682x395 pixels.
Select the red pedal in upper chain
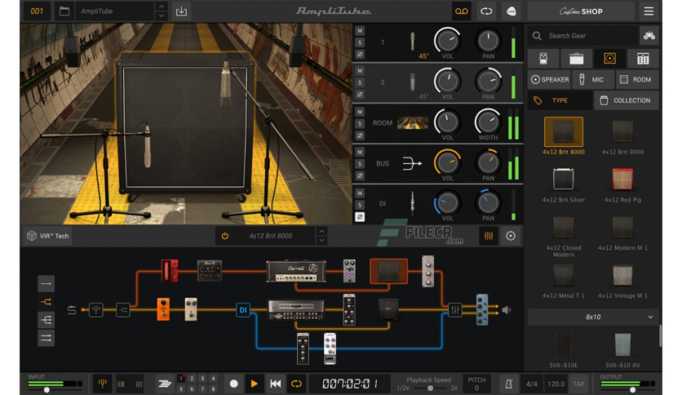[170, 271]
